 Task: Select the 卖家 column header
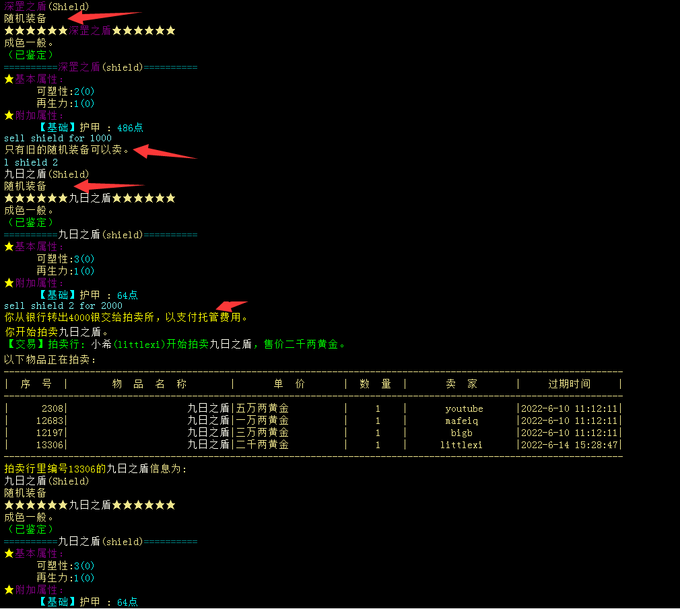coord(461,384)
